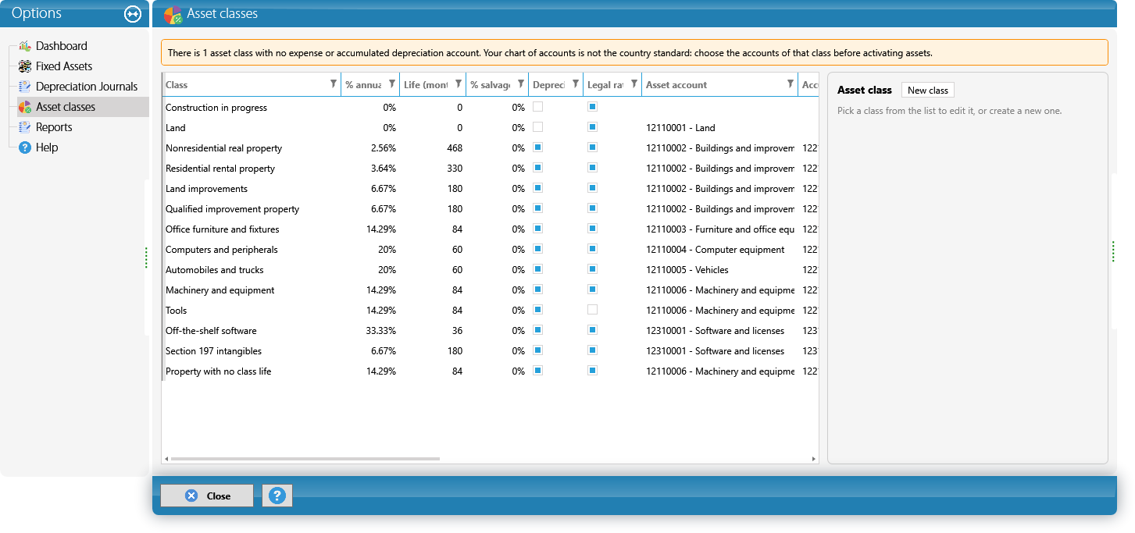This screenshot has width=1135, height=533.
Task: Open Reports in the Options tree
Action: pos(54,127)
